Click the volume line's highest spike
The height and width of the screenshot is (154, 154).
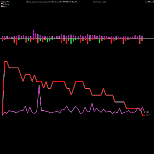tap(39, 85)
